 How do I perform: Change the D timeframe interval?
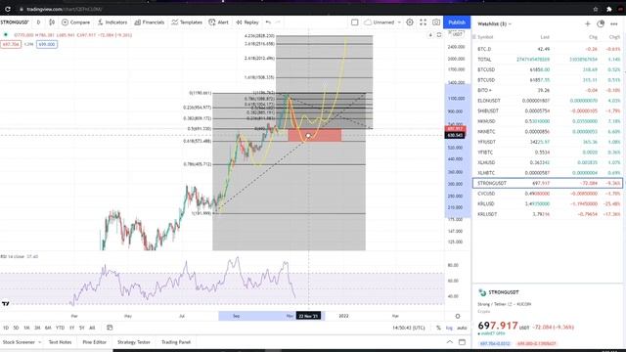coord(38,22)
